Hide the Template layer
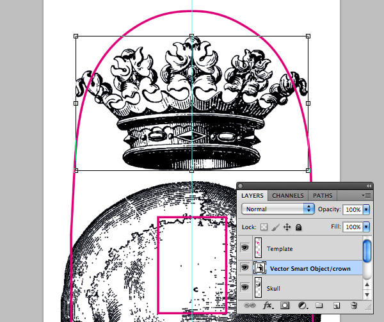 point(244,248)
